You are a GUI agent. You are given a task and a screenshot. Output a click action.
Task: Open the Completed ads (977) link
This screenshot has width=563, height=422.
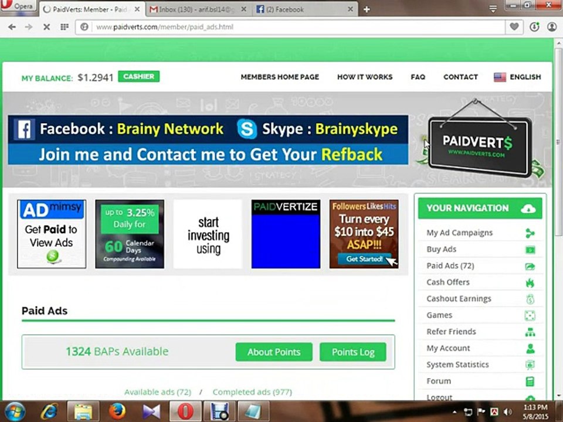[252, 392]
